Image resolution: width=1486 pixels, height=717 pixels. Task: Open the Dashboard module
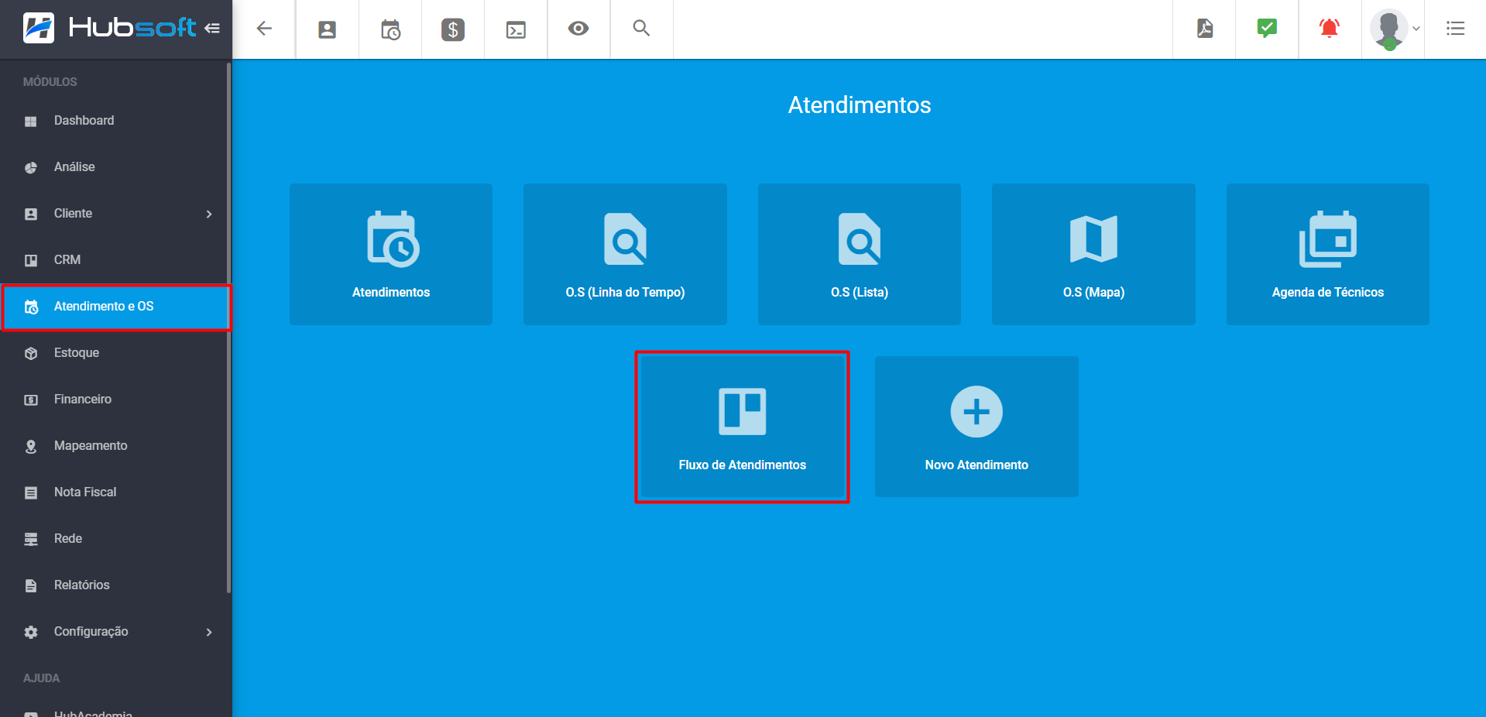click(116, 121)
